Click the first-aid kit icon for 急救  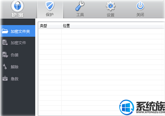click(5, 79)
